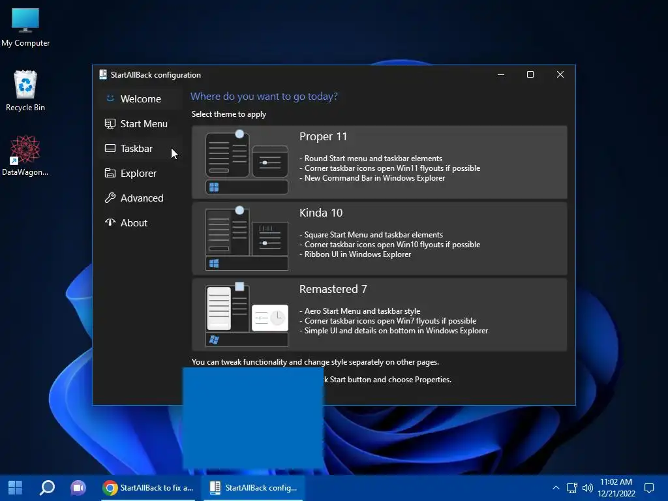Open the Explorer settings page
Viewport: 668px width, 501px height.
click(140, 174)
